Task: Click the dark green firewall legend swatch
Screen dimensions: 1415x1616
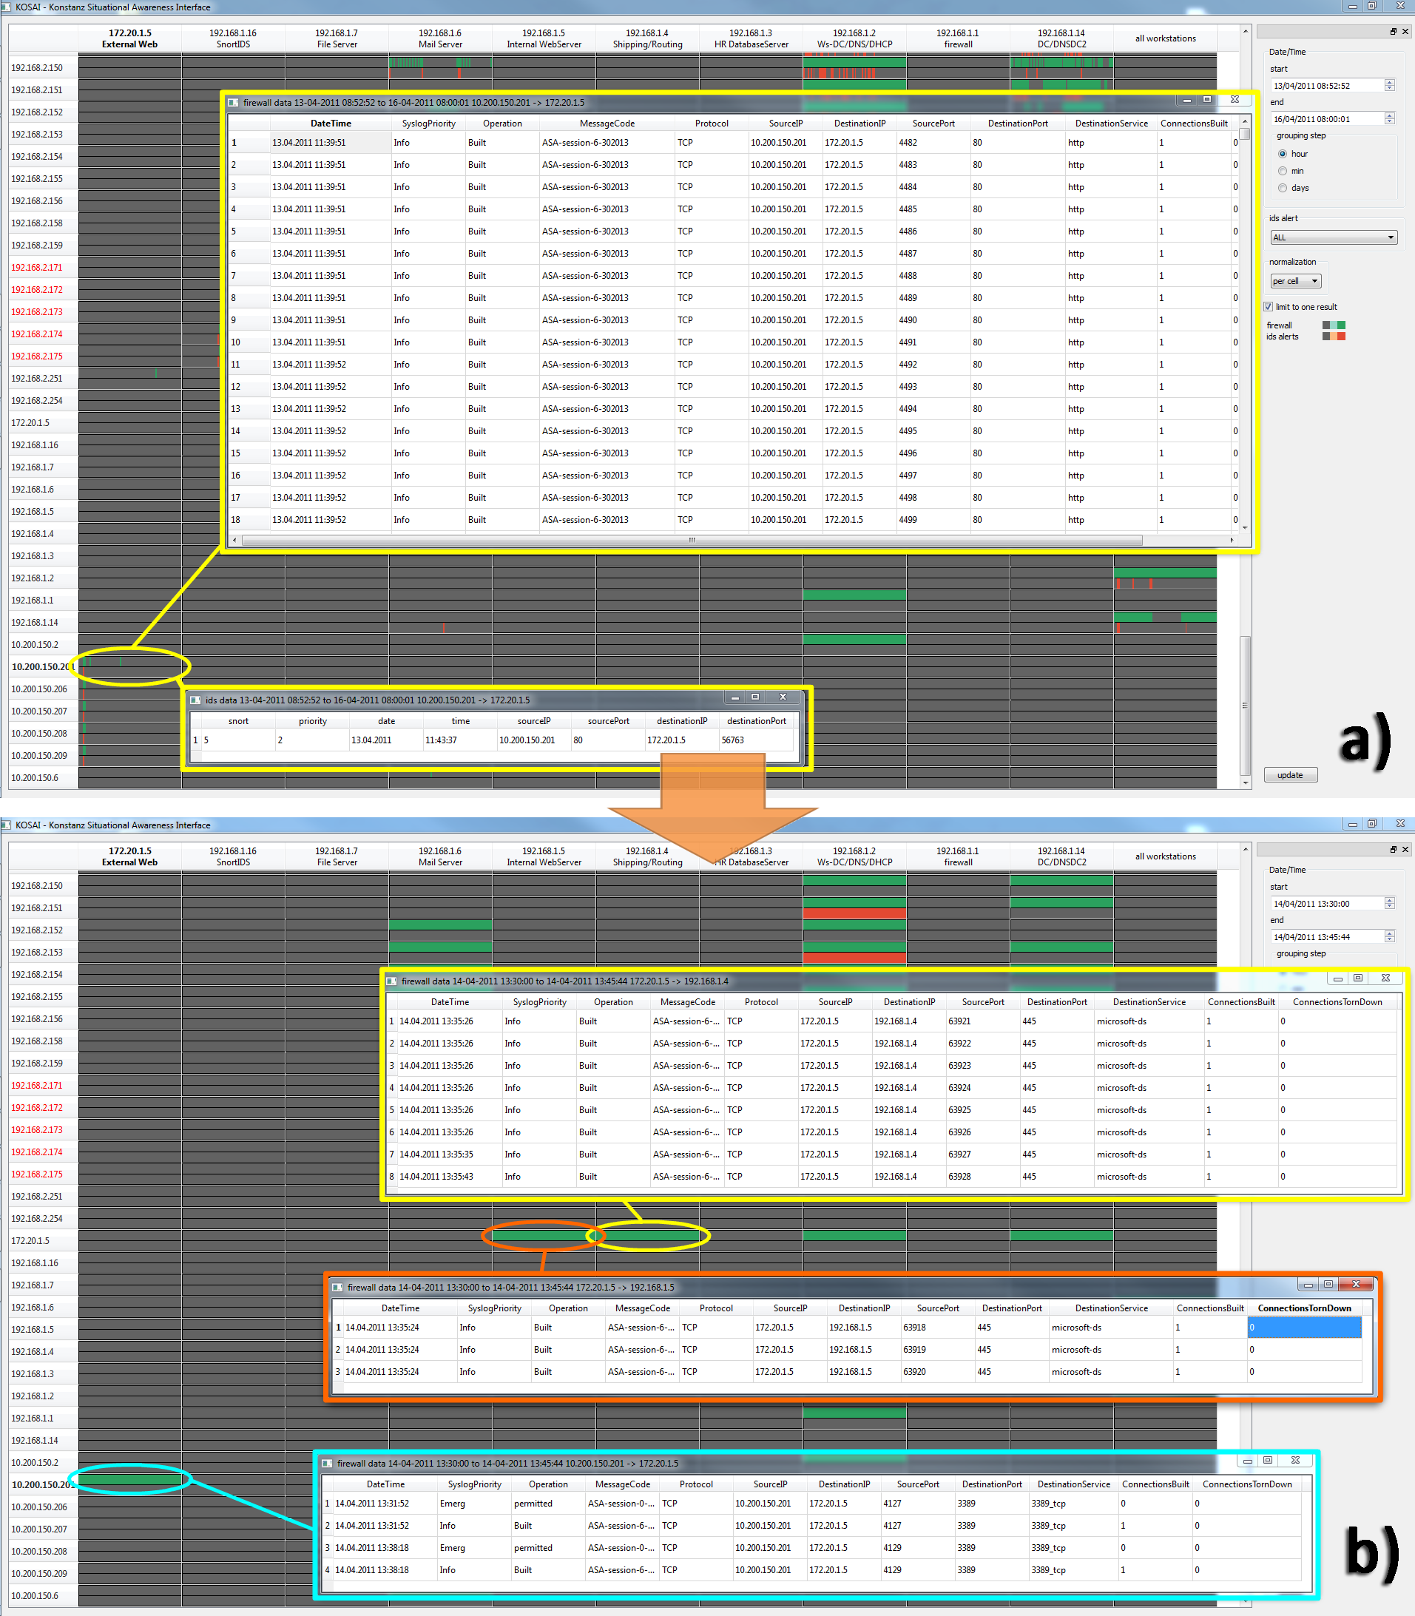Action: [1341, 325]
